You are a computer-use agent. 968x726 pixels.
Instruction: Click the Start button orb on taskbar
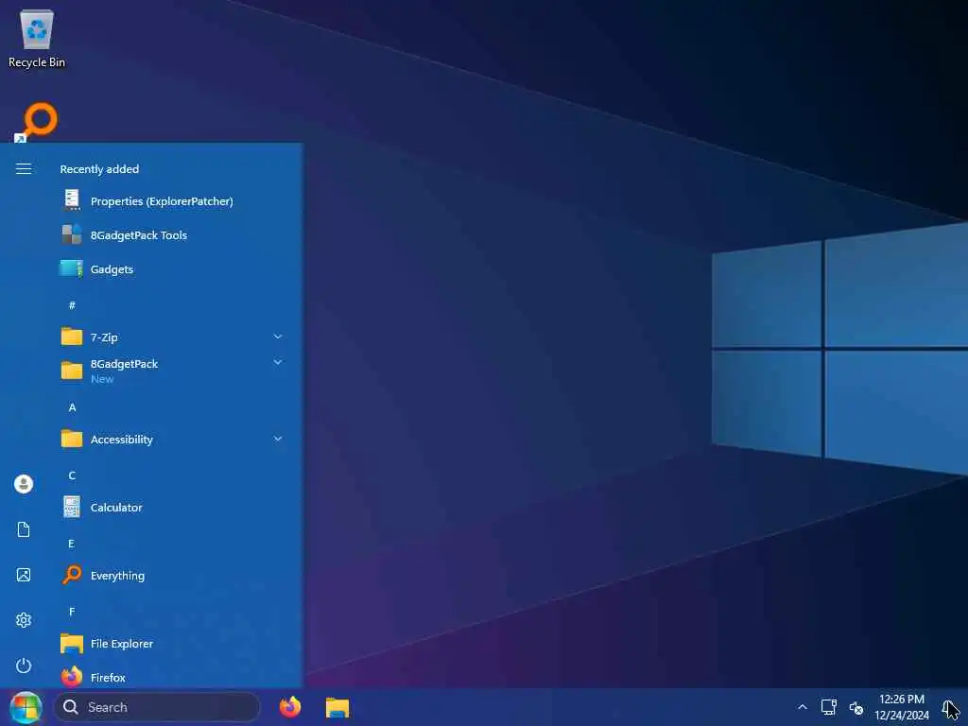pos(26,707)
